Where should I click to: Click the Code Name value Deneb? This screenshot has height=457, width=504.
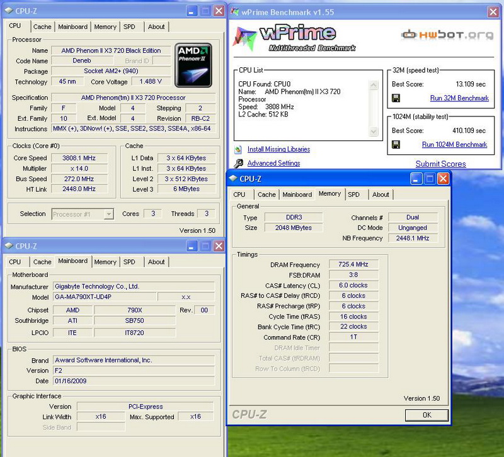[82, 60]
